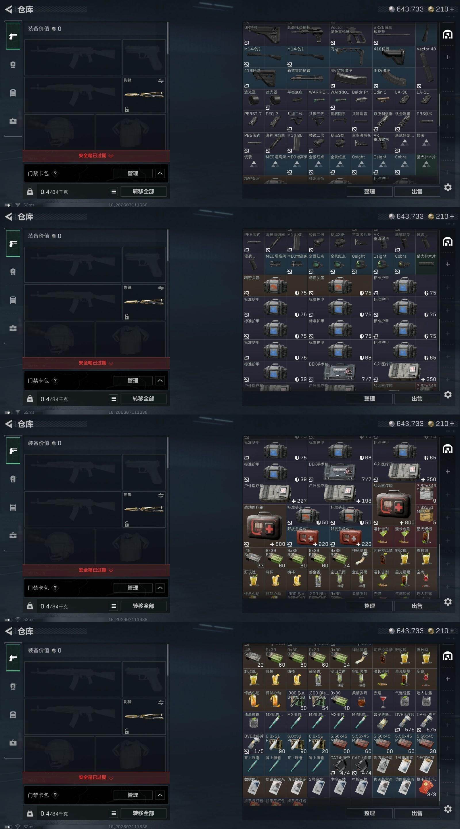Collapse 门禁卡包 with caret, top screenshot
This screenshot has width=460, height=829.
[x=160, y=174]
